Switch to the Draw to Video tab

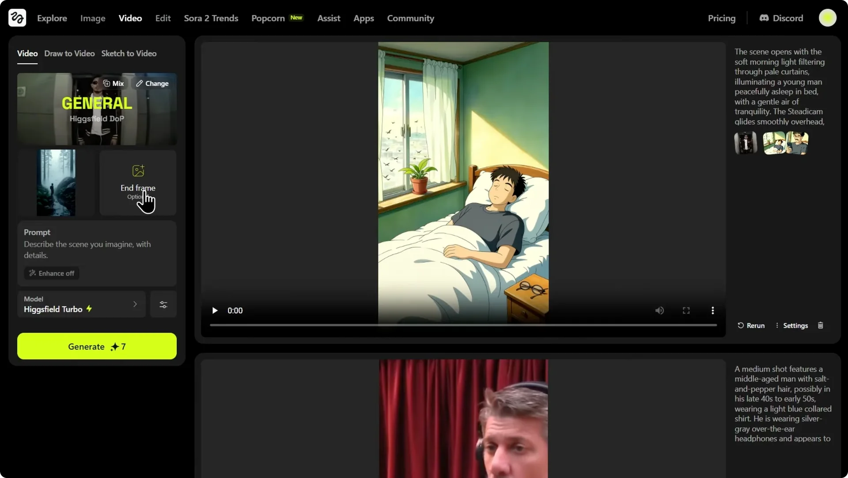click(x=69, y=53)
